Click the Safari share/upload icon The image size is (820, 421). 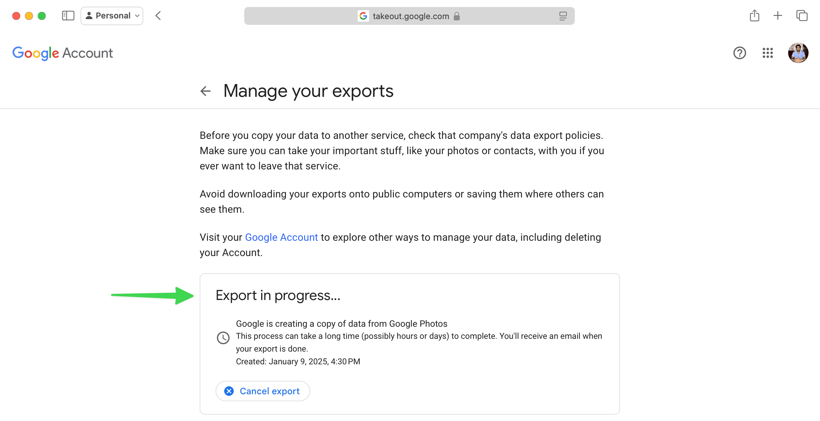tap(754, 15)
